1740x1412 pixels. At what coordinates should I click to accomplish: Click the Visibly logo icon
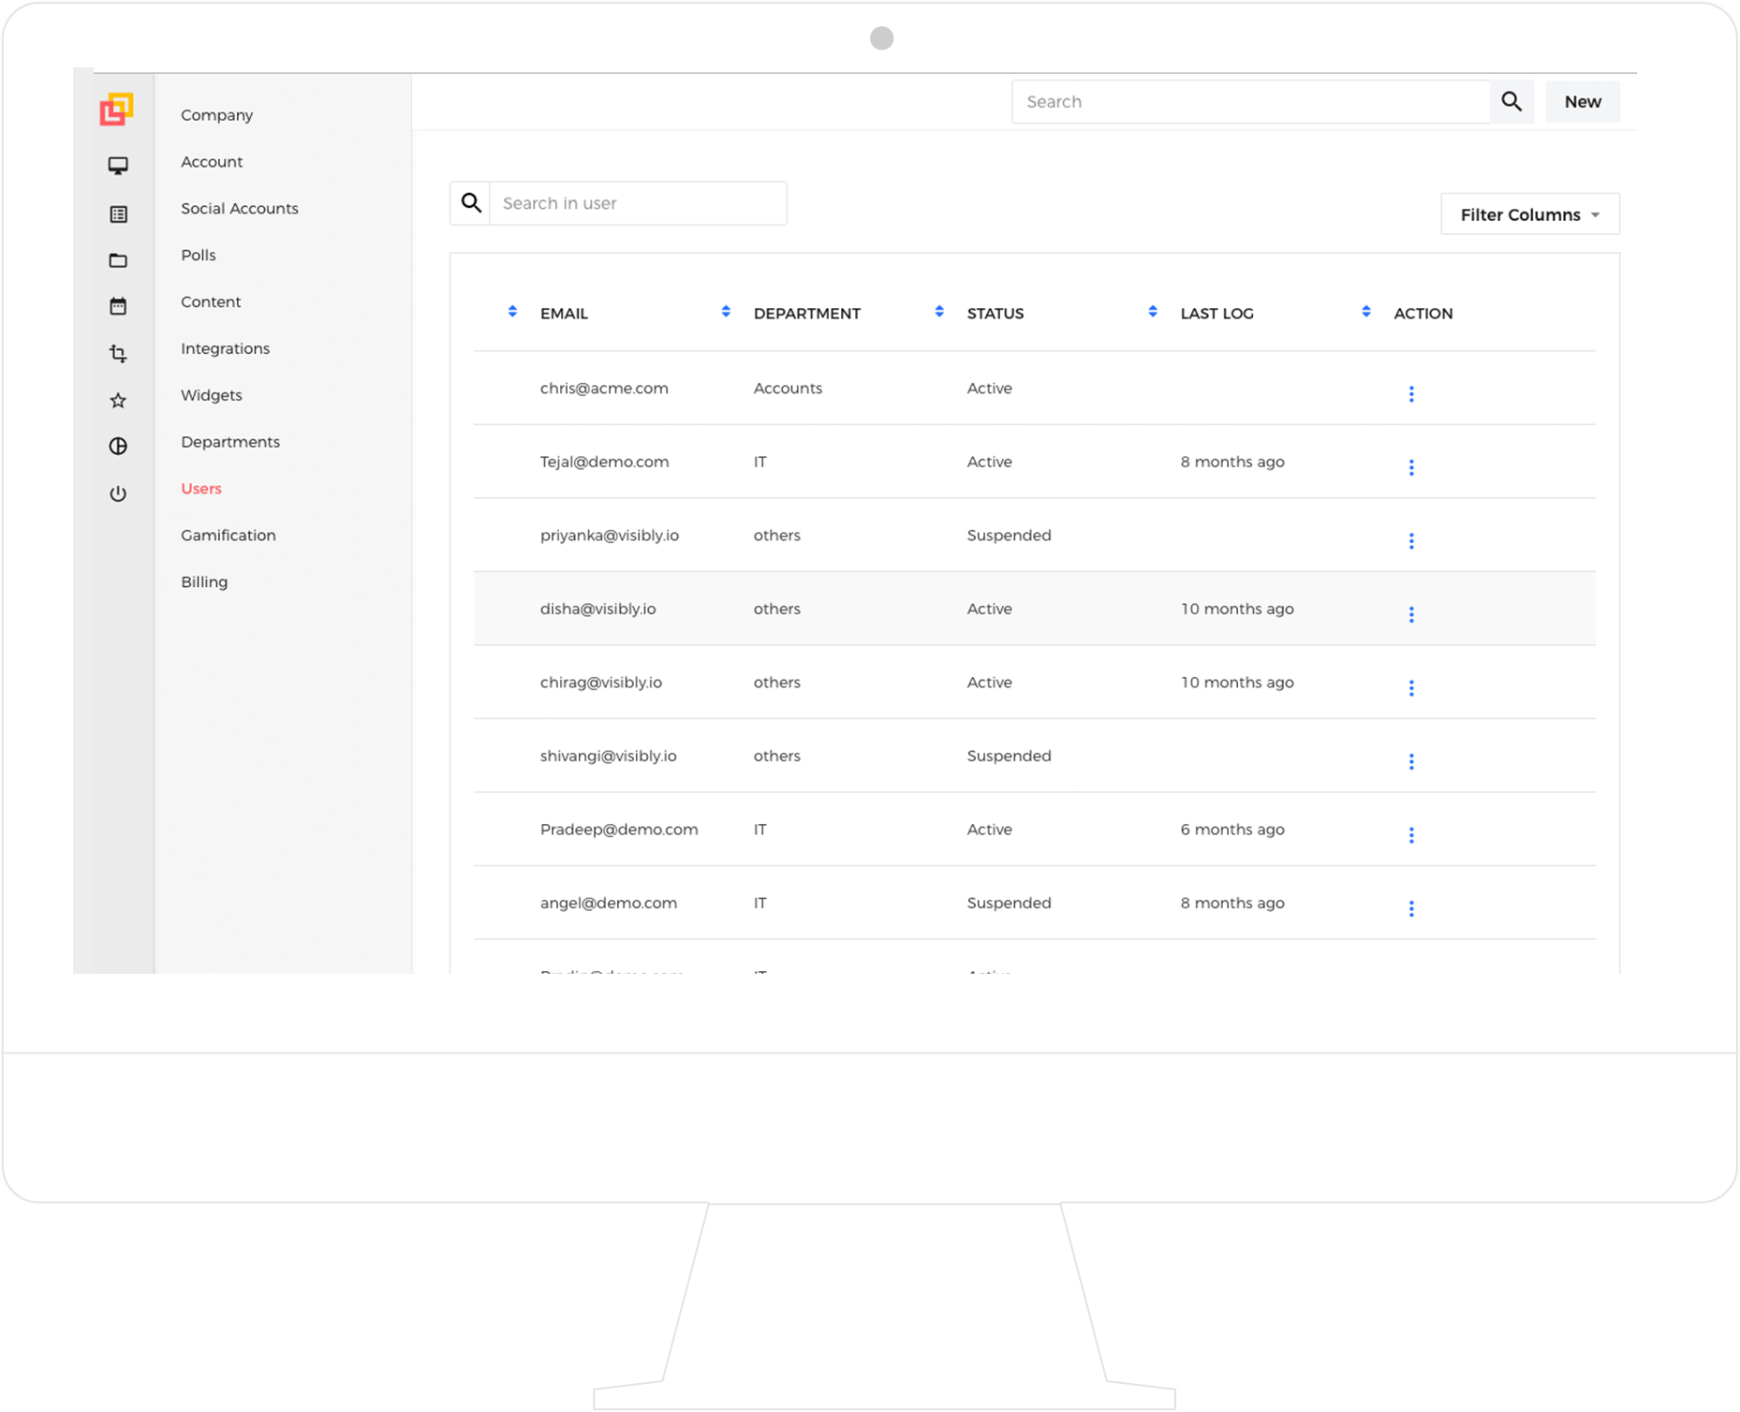click(x=117, y=109)
